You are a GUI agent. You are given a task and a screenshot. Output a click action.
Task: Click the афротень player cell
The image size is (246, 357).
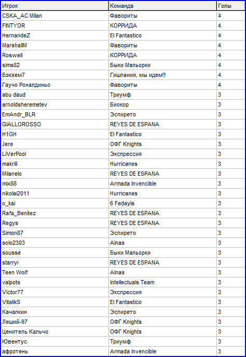[55, 351]
